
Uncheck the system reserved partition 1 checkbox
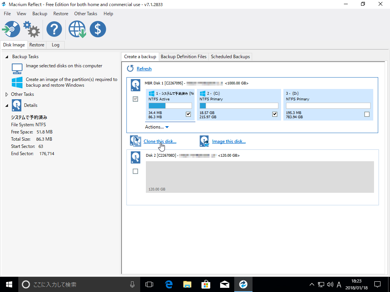point(188,114)
